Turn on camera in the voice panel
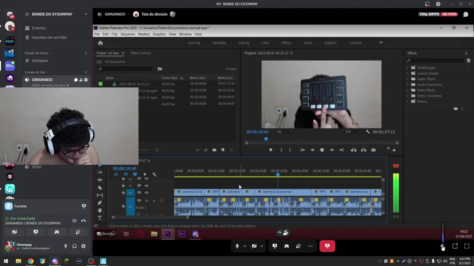This screenshot has width=474, height=266. click(x=14, y=232)
